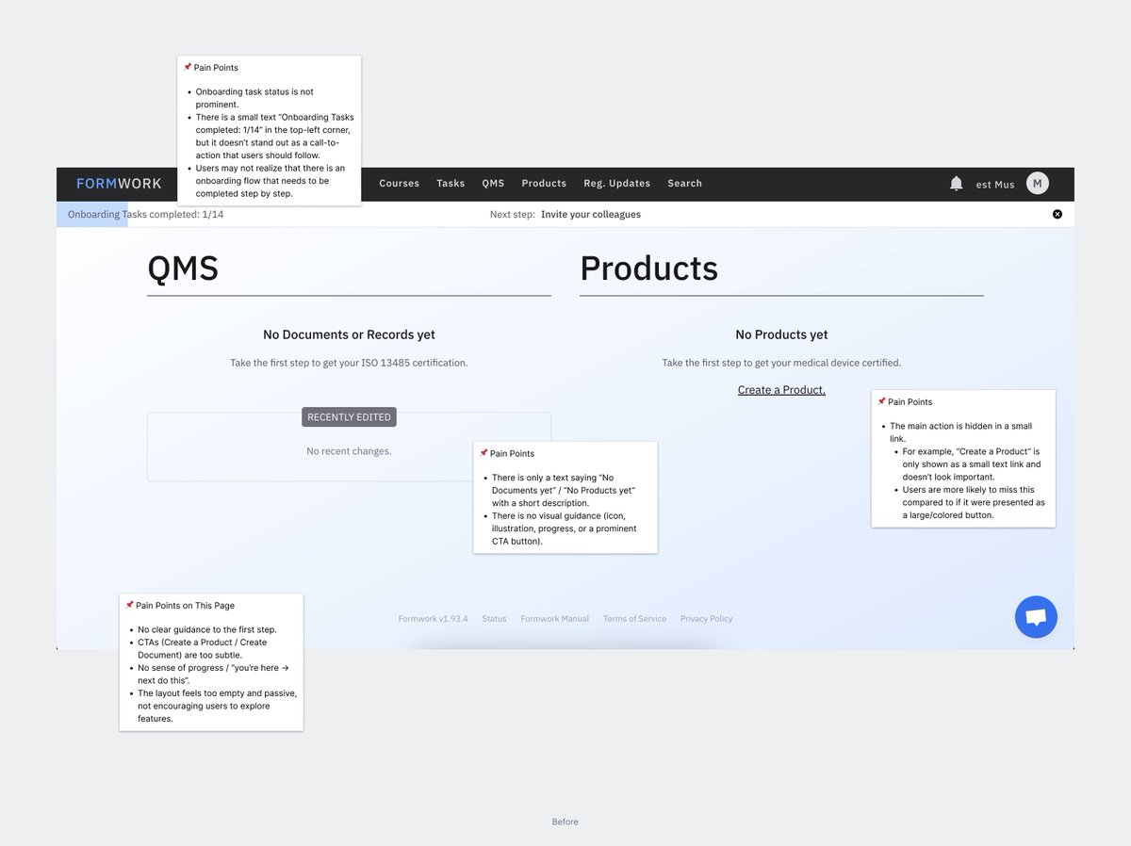Open the Courses menu item
The height and width of the screenshot is (846, 1131).
coord(399,184)
